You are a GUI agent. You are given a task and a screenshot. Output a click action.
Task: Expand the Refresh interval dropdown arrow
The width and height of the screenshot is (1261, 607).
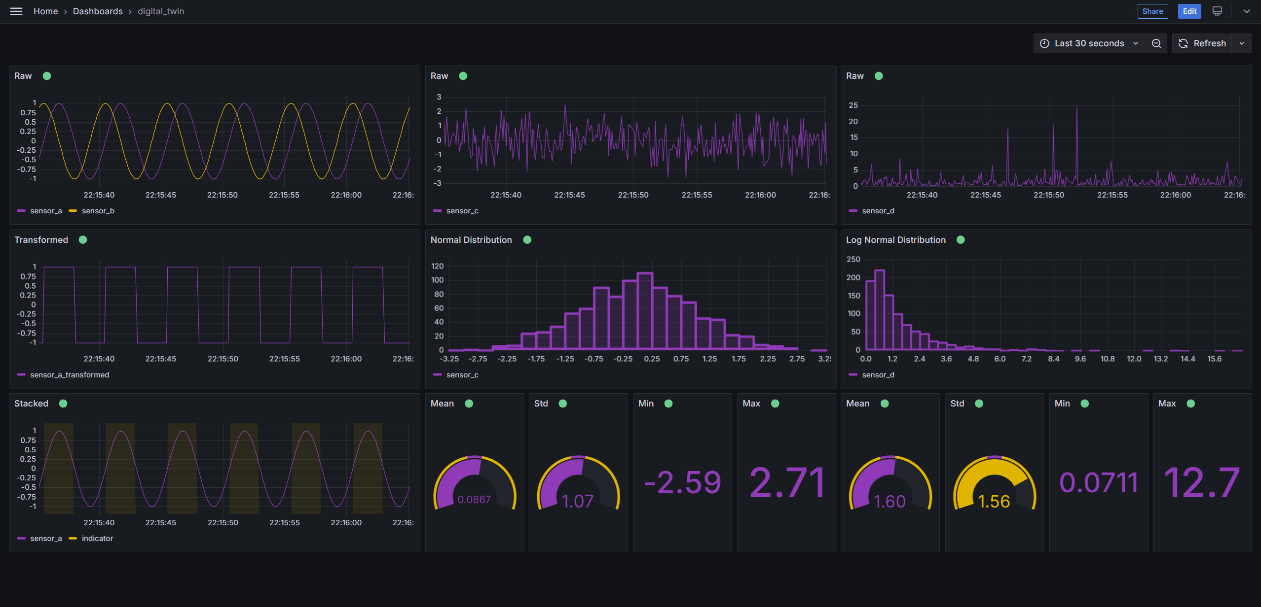[x=1242, y=43]
